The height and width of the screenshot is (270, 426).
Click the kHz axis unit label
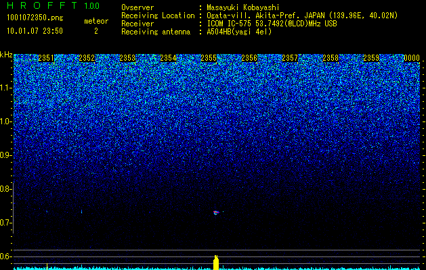pos(6,55)
